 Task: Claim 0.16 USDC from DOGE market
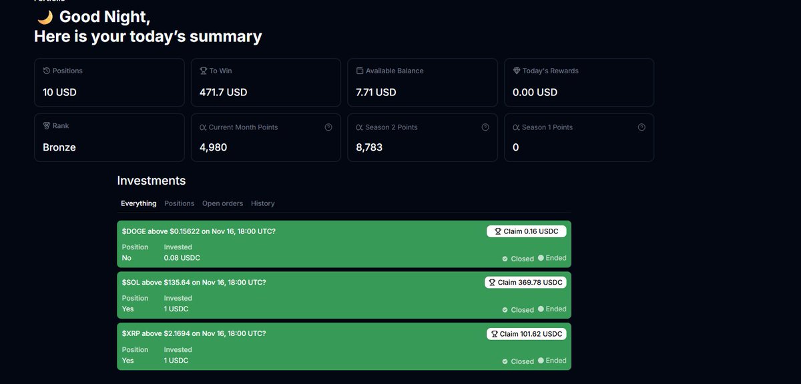coord(527,231)
